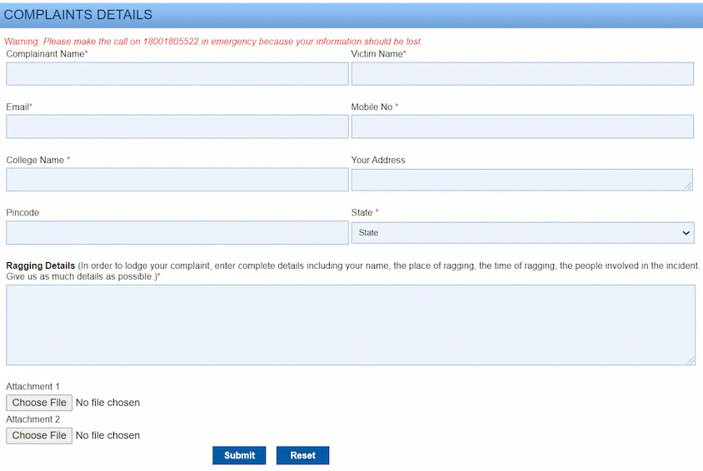The image size is (703, 471).
Task: Click the College Name label
Action: tap(35, 160)
